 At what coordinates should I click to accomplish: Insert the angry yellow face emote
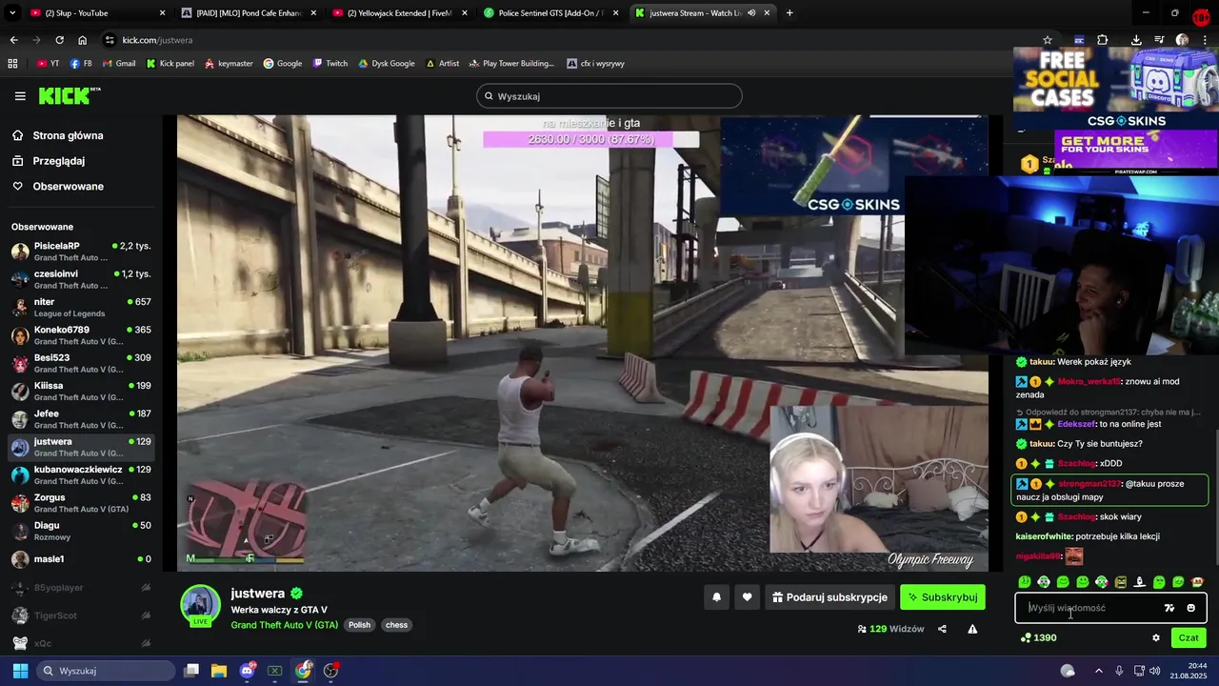(1120, 582)
